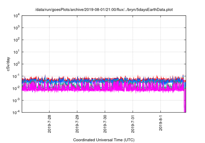Click the 10^1 y-axis tick label
Image resolution: width=205 pixels, height=143 pixels.
[17, 52]
